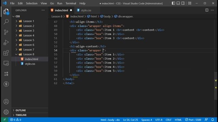Click Ln 54, Col 25 in status bar
This screenshot has width=218, height=122.
tap(130, 120)
